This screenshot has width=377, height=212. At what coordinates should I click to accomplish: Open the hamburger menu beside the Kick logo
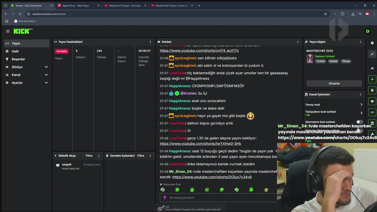(8, 31)
